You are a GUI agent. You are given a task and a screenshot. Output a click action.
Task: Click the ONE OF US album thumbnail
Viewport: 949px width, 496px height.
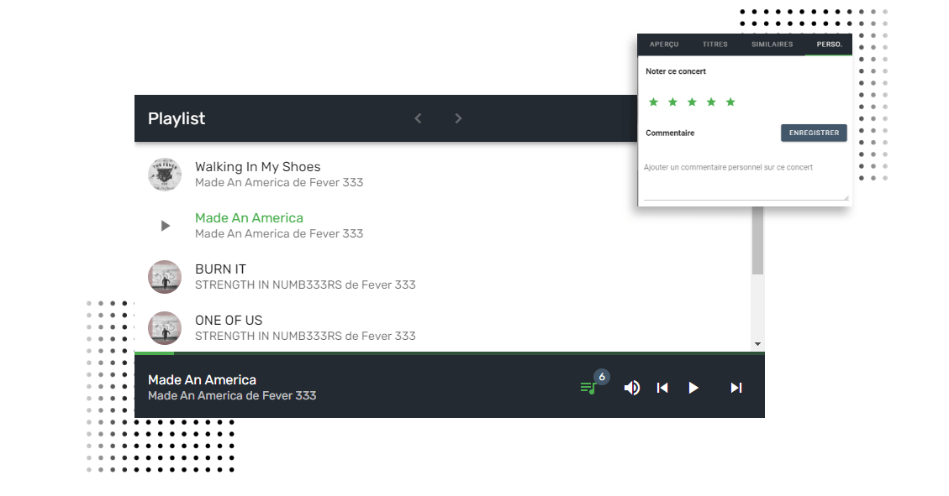tap(165, 328)
